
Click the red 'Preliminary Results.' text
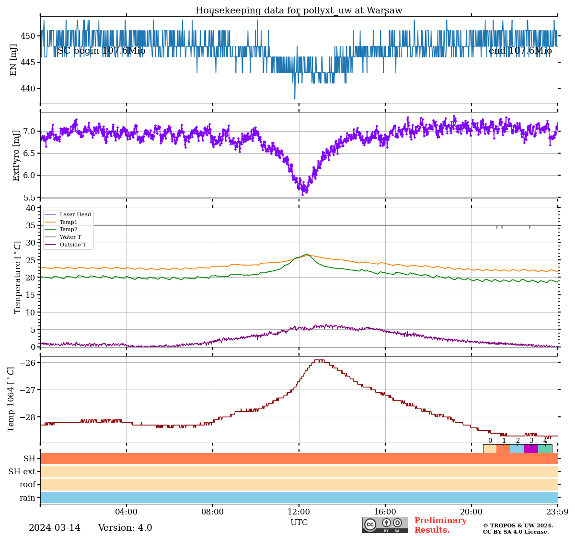coord(440,525)
